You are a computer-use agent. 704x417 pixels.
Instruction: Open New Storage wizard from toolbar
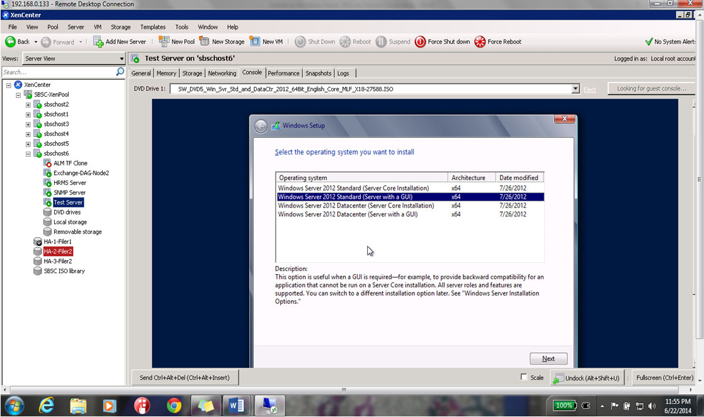coord(222,42)
